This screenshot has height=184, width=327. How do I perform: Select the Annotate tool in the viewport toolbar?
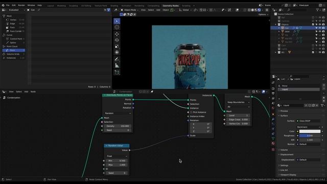[117, 59]
